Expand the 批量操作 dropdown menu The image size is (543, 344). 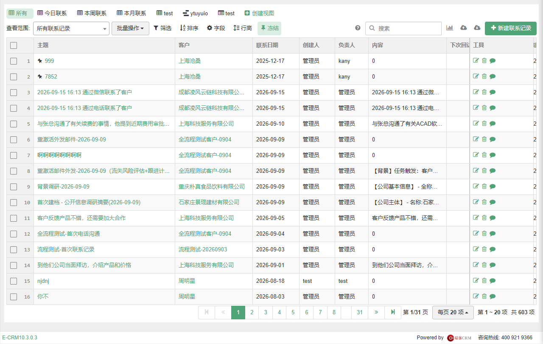click(x=130, y=28)
